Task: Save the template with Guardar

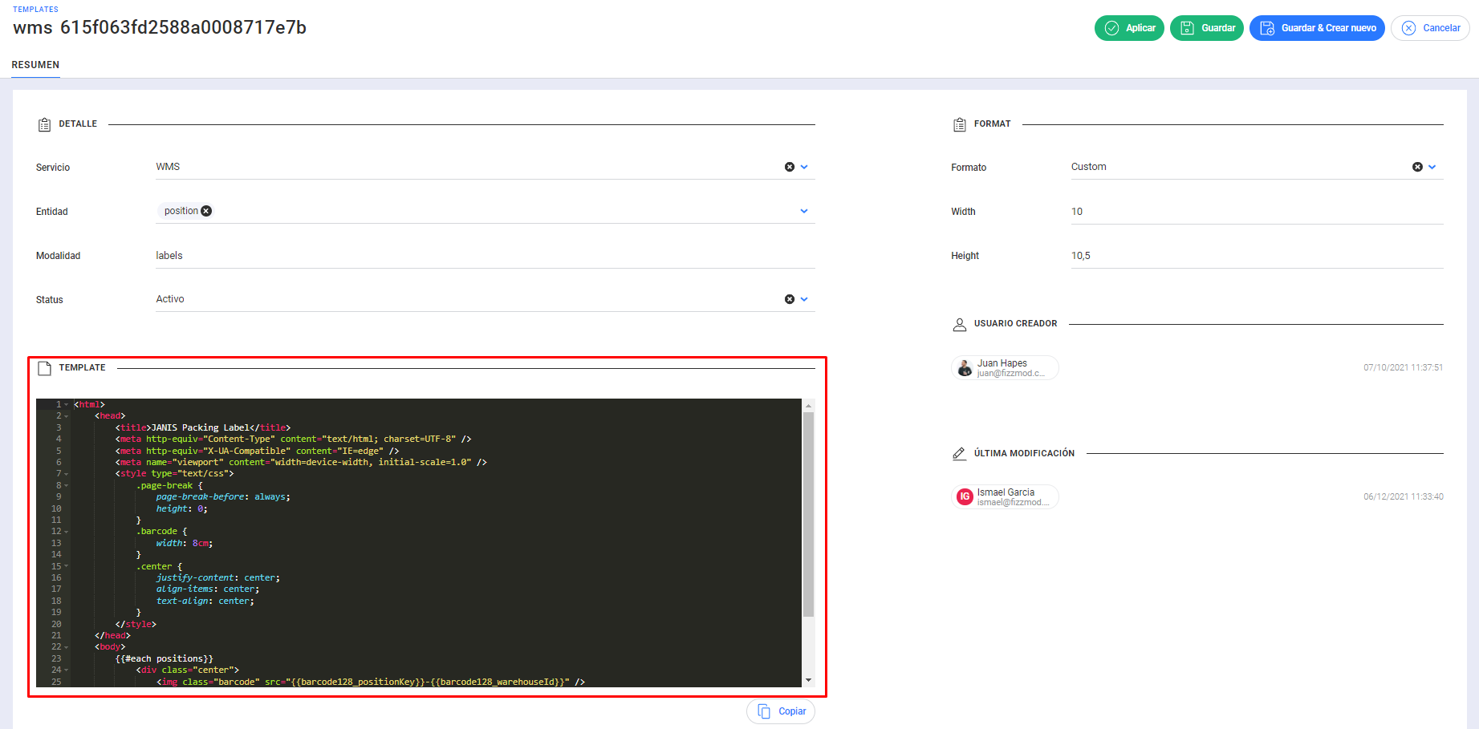Action: click(1207, 28)
